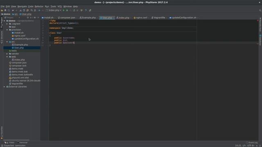Open the Event Log button

point(252,143)
